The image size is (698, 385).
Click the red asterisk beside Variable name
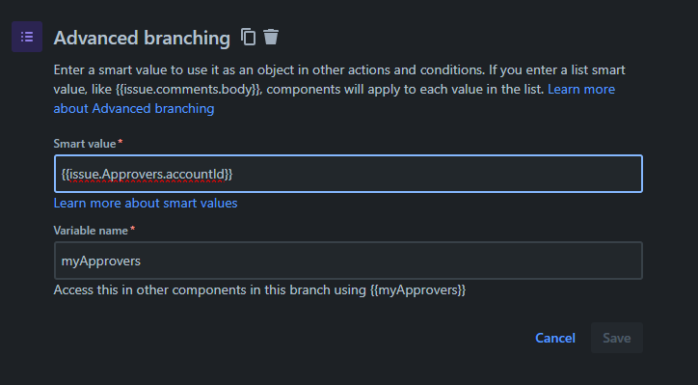[133, 229]
